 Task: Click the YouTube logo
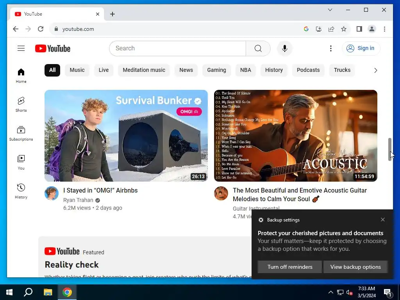(x=53, y=48)
